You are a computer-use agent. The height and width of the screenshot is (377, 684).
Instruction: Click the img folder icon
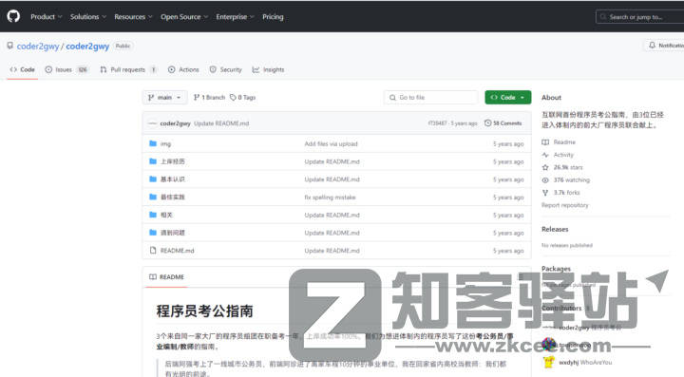click(153, 143)
